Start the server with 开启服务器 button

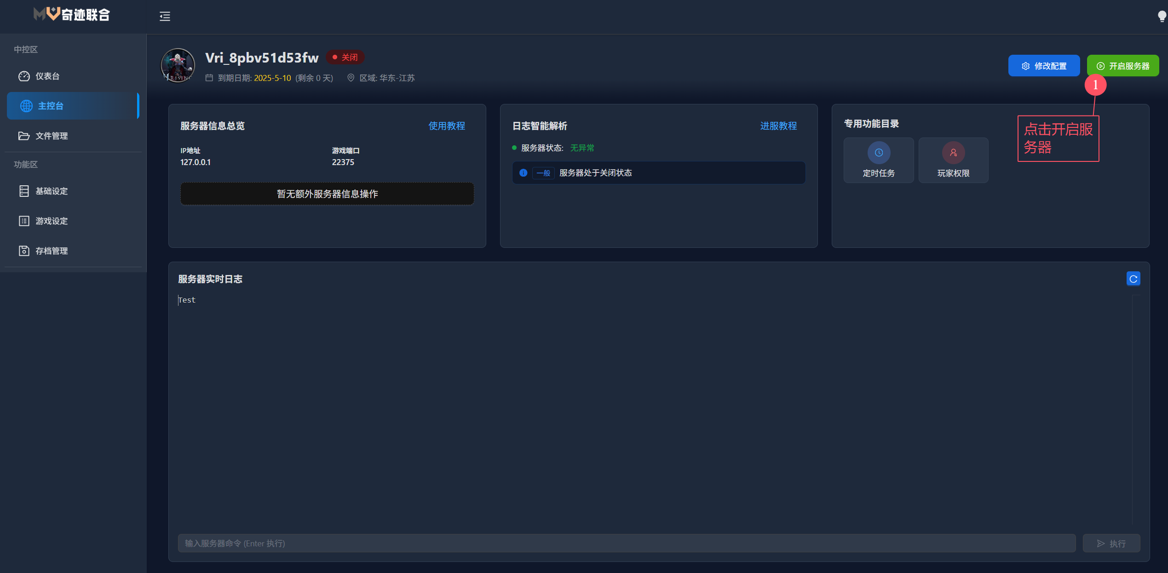click(x=1122, y=66)
